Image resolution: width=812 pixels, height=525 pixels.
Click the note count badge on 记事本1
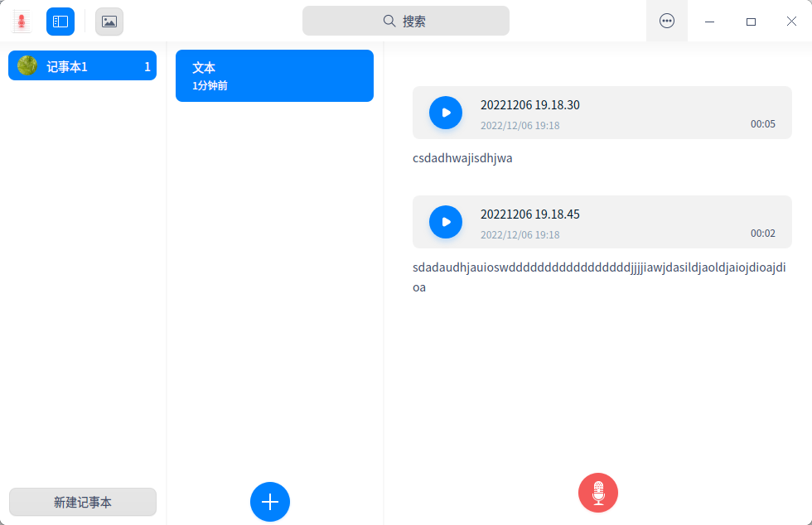coord(147,65)
